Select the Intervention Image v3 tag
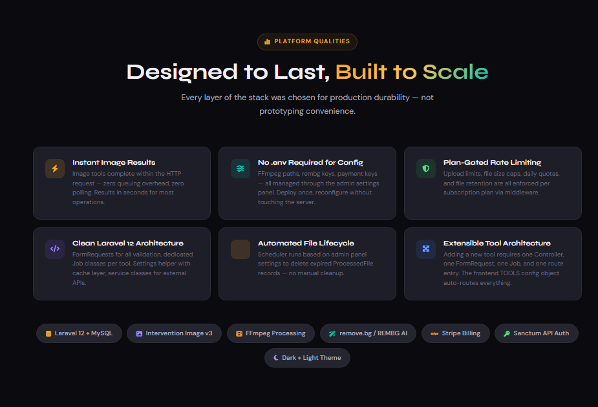Viewport: 598px width, 407px height. coord(174,333)
